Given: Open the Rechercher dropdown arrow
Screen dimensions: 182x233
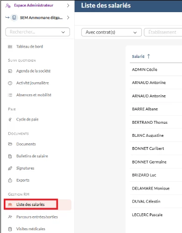Looking at the screenshot, I should pyautogui.click(x=63, y=32).
